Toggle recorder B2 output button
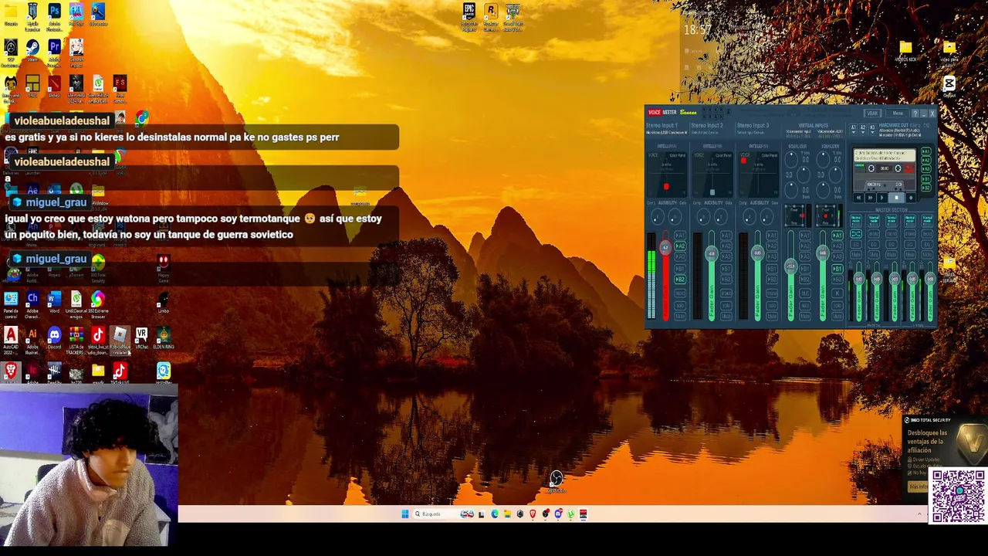Viewport: 988px width, 556px height. tap(926, 188)
